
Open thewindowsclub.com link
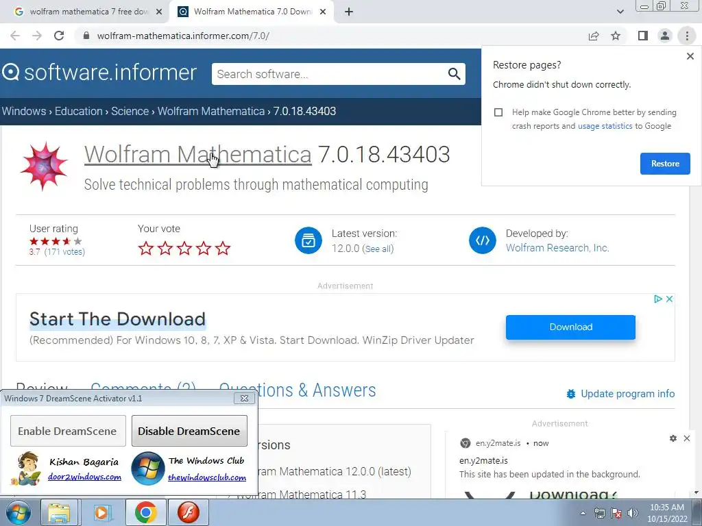tap(207, 477)
